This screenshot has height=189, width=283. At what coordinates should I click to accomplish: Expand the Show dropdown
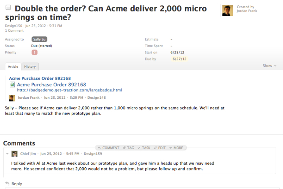[x=269, y=66]
